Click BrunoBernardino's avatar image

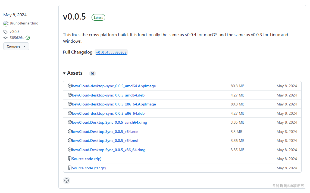point(6,24)
